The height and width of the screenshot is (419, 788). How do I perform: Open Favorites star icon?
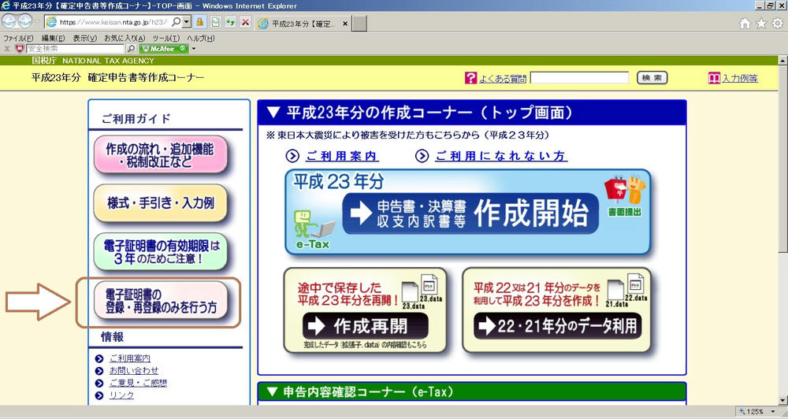coord(761,23)
